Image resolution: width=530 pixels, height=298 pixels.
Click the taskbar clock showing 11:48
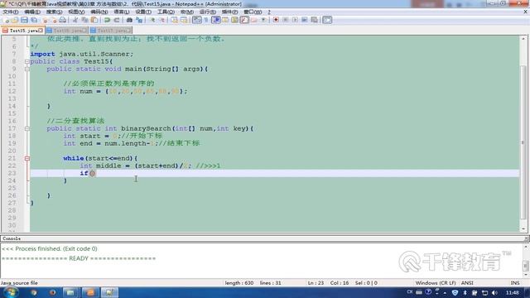pos(513,292)
